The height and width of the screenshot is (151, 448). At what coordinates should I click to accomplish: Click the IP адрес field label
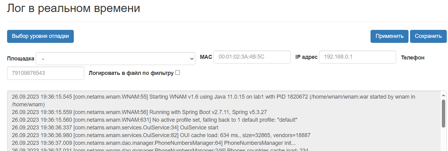coord(306,57)
